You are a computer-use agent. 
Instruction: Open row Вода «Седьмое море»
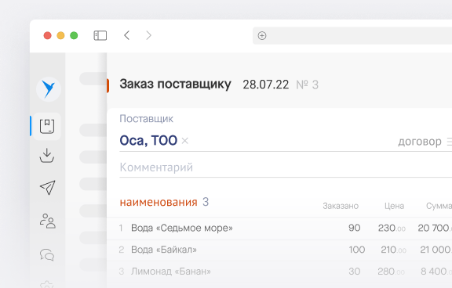pyautogui.click(x=279, y=229)
